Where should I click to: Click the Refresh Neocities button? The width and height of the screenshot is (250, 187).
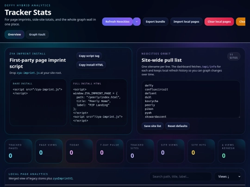(x=117, y=22)
